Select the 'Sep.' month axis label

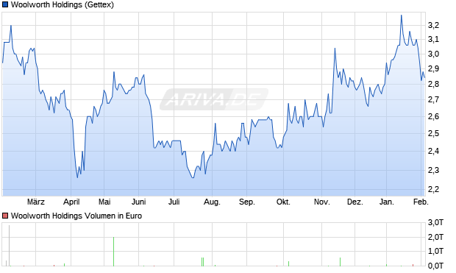[x=247, y=202]
